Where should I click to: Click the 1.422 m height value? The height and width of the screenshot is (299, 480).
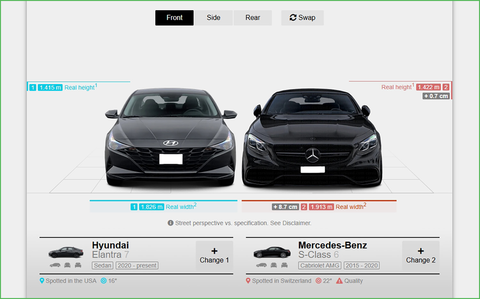(x=428, y=87)
